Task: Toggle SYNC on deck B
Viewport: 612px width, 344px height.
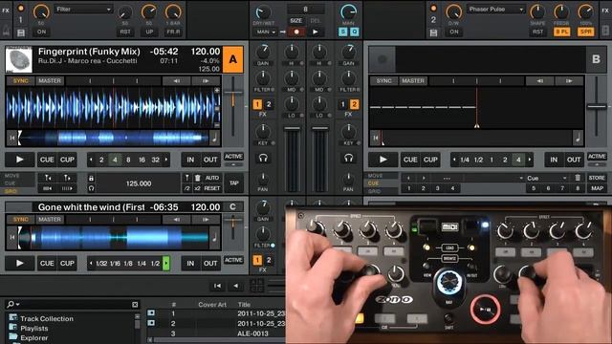Action: coord(384,81)
